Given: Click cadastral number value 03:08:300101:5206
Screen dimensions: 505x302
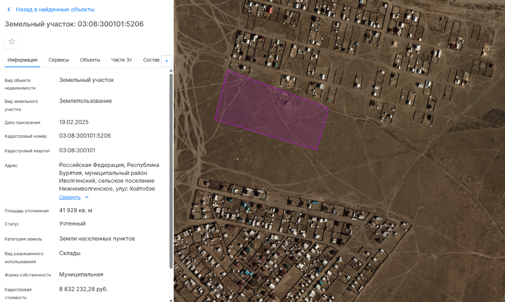Looking at the screenshot, I should (85, 136).
